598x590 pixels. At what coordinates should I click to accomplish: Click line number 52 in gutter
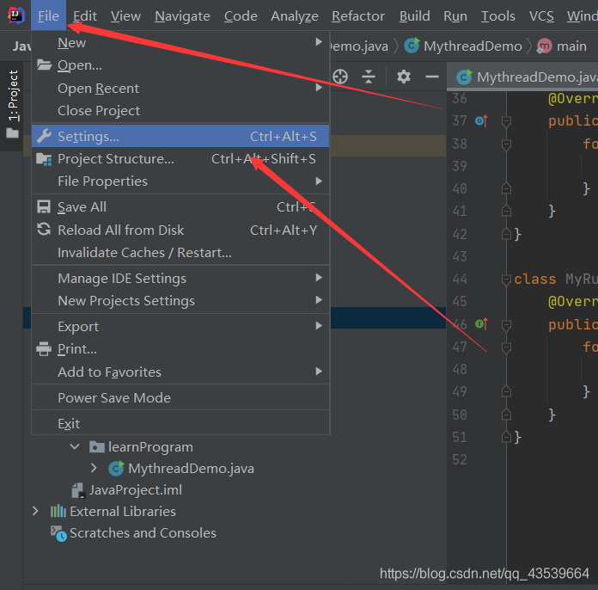pos(460,459)
